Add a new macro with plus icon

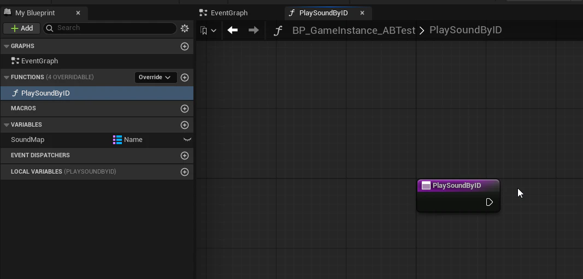[x=185, y=109]
